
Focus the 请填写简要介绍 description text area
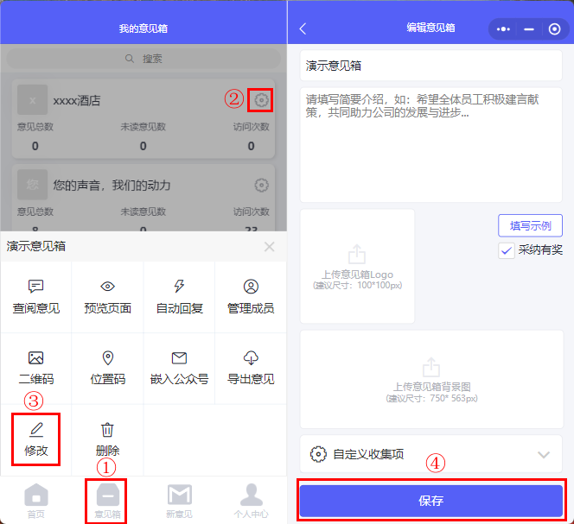430,144
